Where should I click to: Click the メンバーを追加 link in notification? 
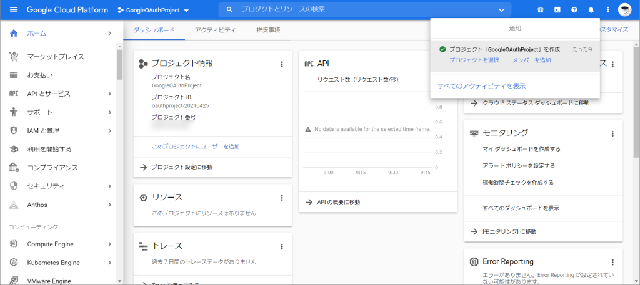pyautogui.click(x=531, y=60)
